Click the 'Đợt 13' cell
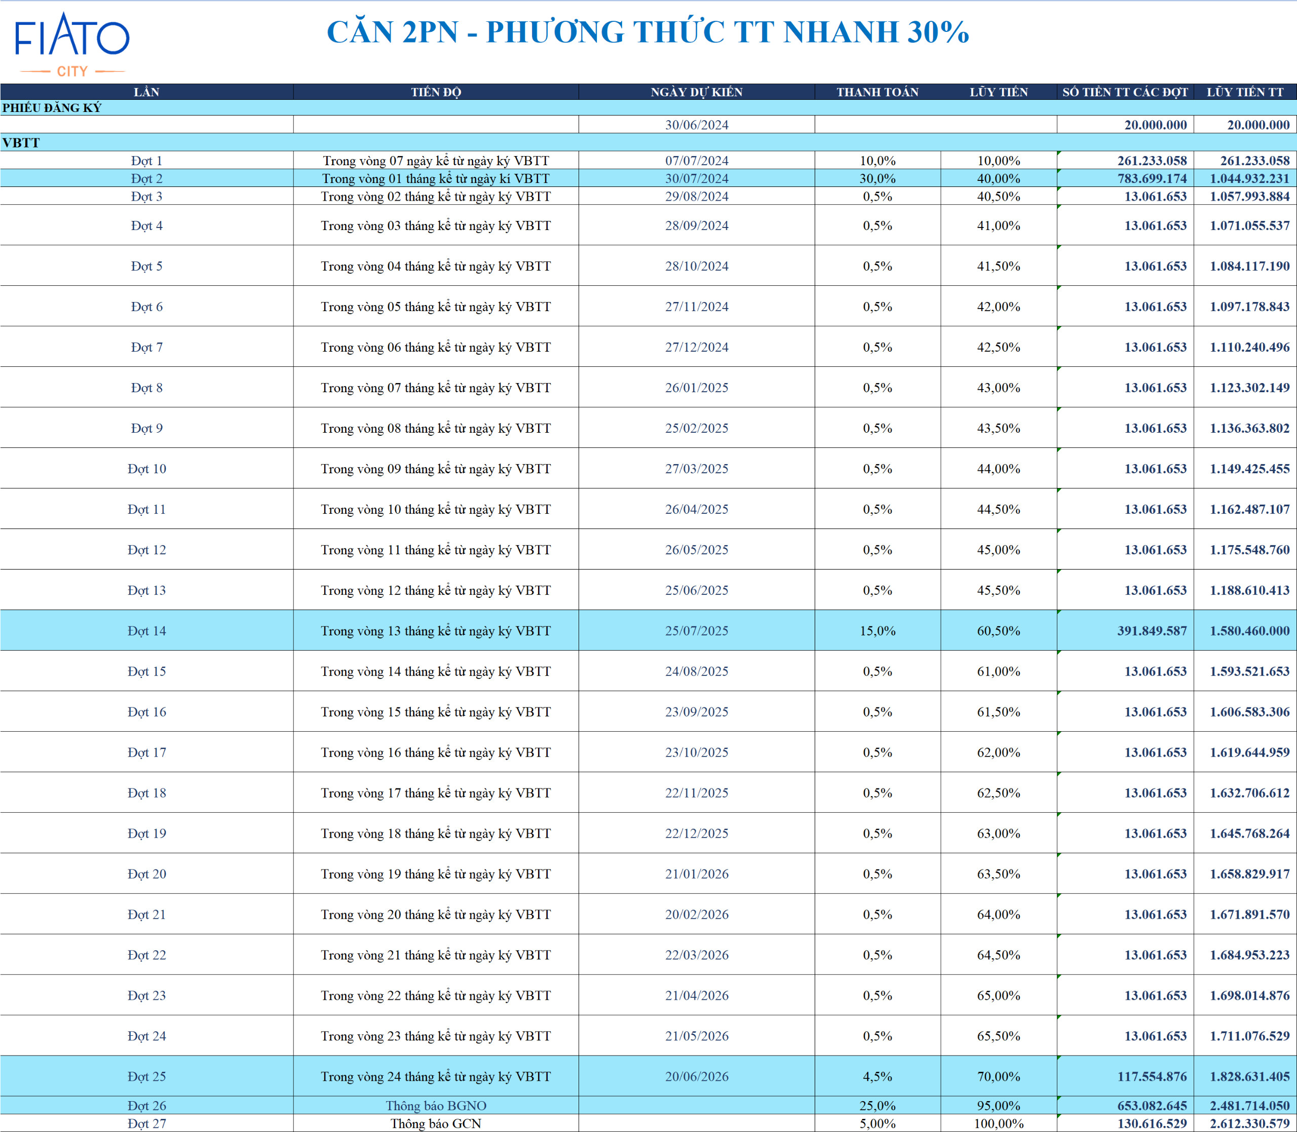The image size is (1297, 1132). coord(146,591)
